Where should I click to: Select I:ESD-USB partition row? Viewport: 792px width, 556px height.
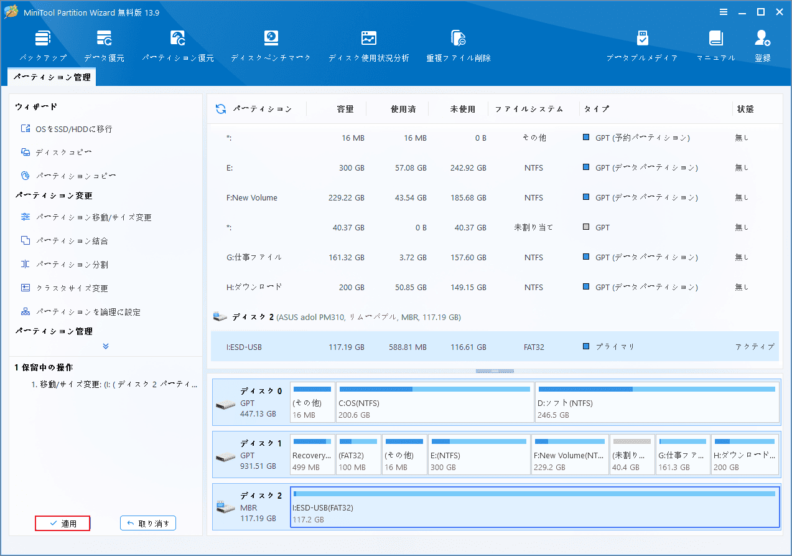point(495,346)
